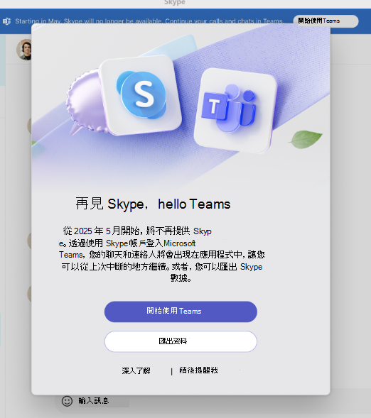Click the 匯出資料 button
The width and height of the screenshot is (371, 418).
(181, 341)
